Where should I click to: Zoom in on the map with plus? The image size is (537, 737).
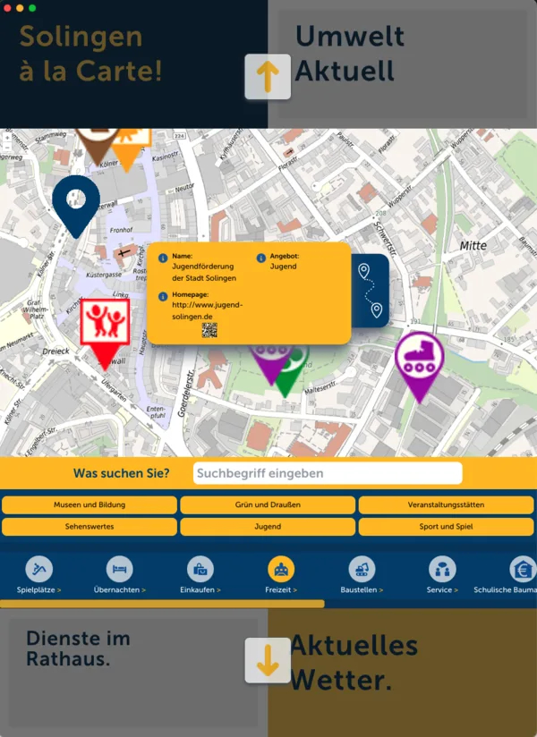(6, 137)
